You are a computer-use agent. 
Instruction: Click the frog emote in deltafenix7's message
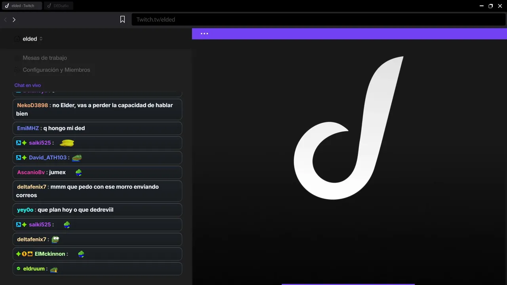55,239
